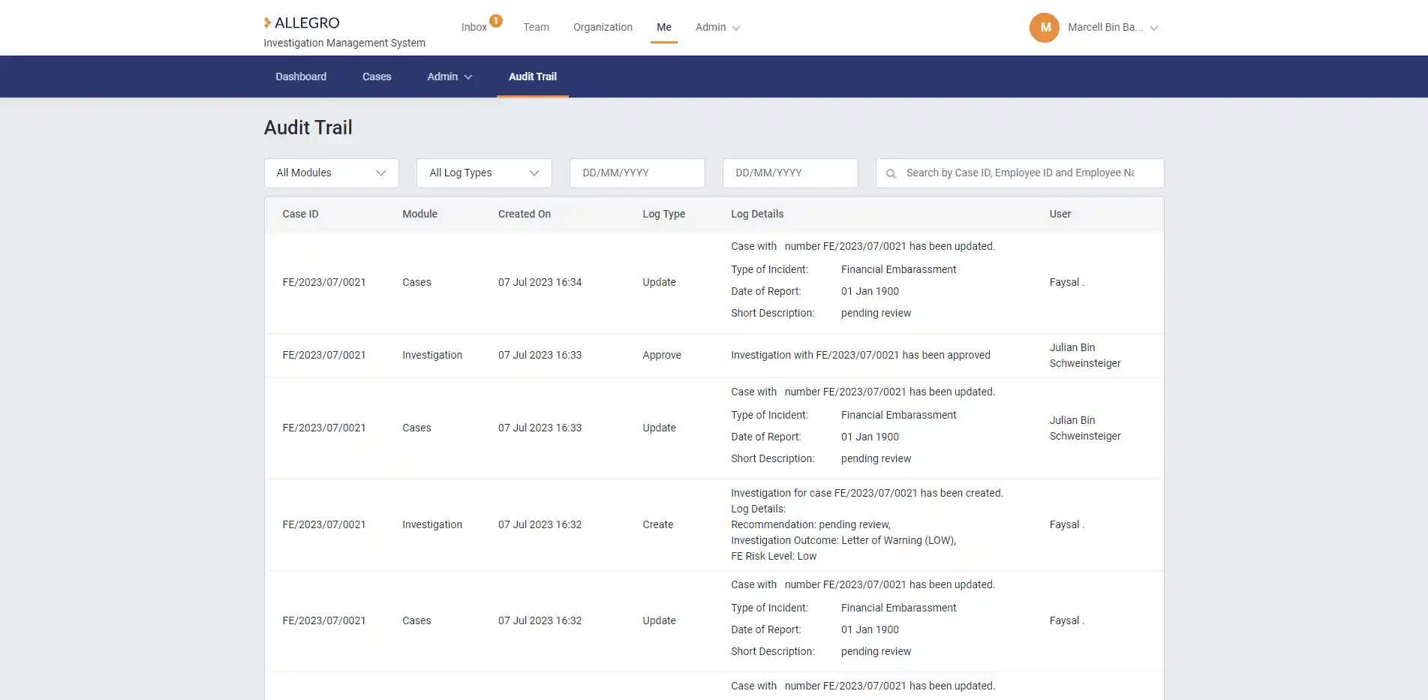The width and height of the screenshot is (1428, 700).
Task: Switch to Dashboard tab
Action: 301,77
